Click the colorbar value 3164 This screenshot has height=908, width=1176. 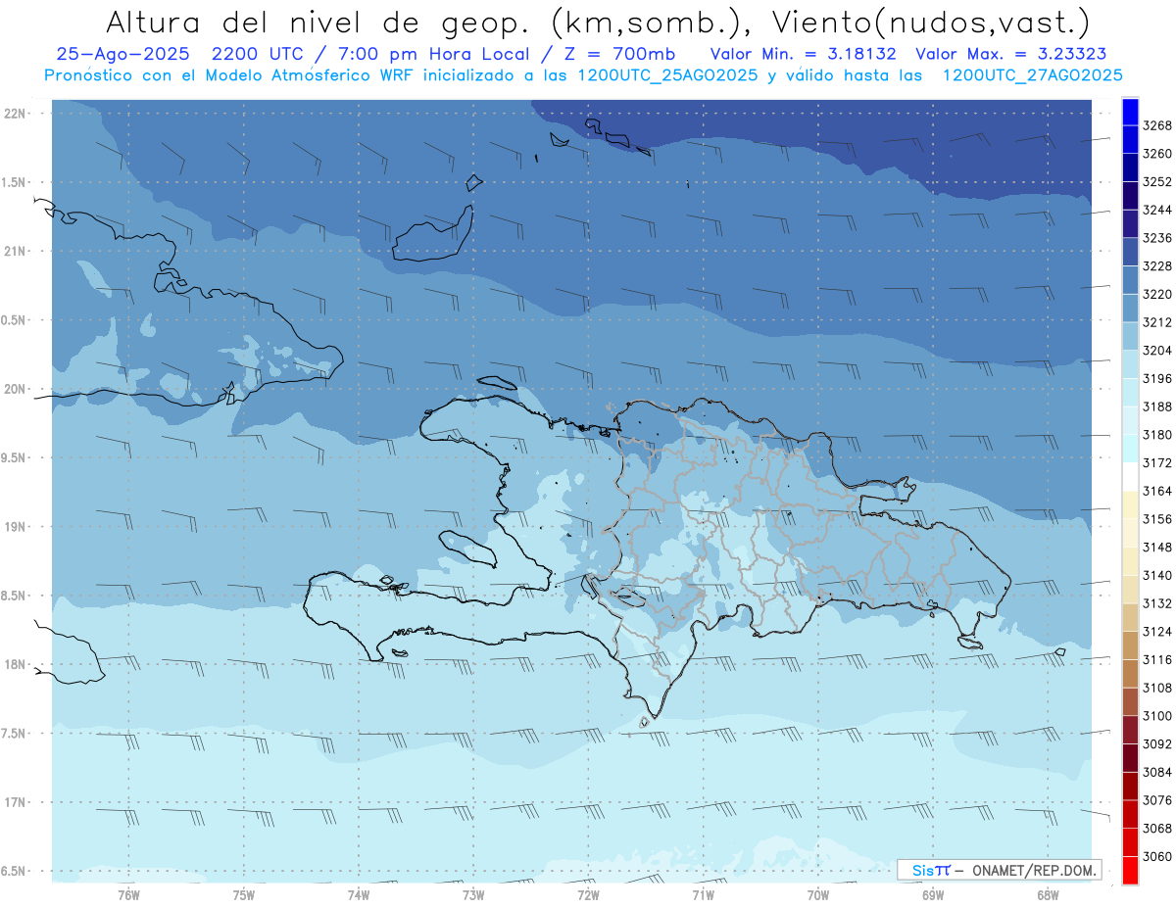[1157, 491]
